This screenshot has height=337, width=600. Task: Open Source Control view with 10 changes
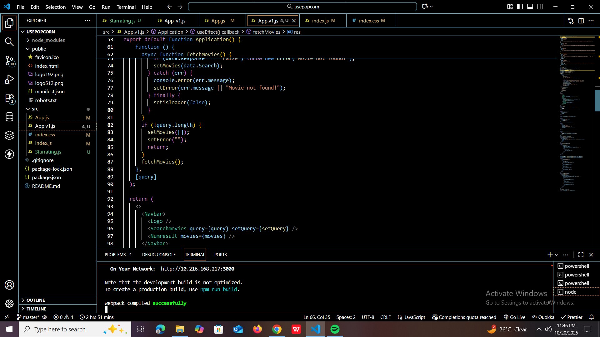click(x=9, y=61)
